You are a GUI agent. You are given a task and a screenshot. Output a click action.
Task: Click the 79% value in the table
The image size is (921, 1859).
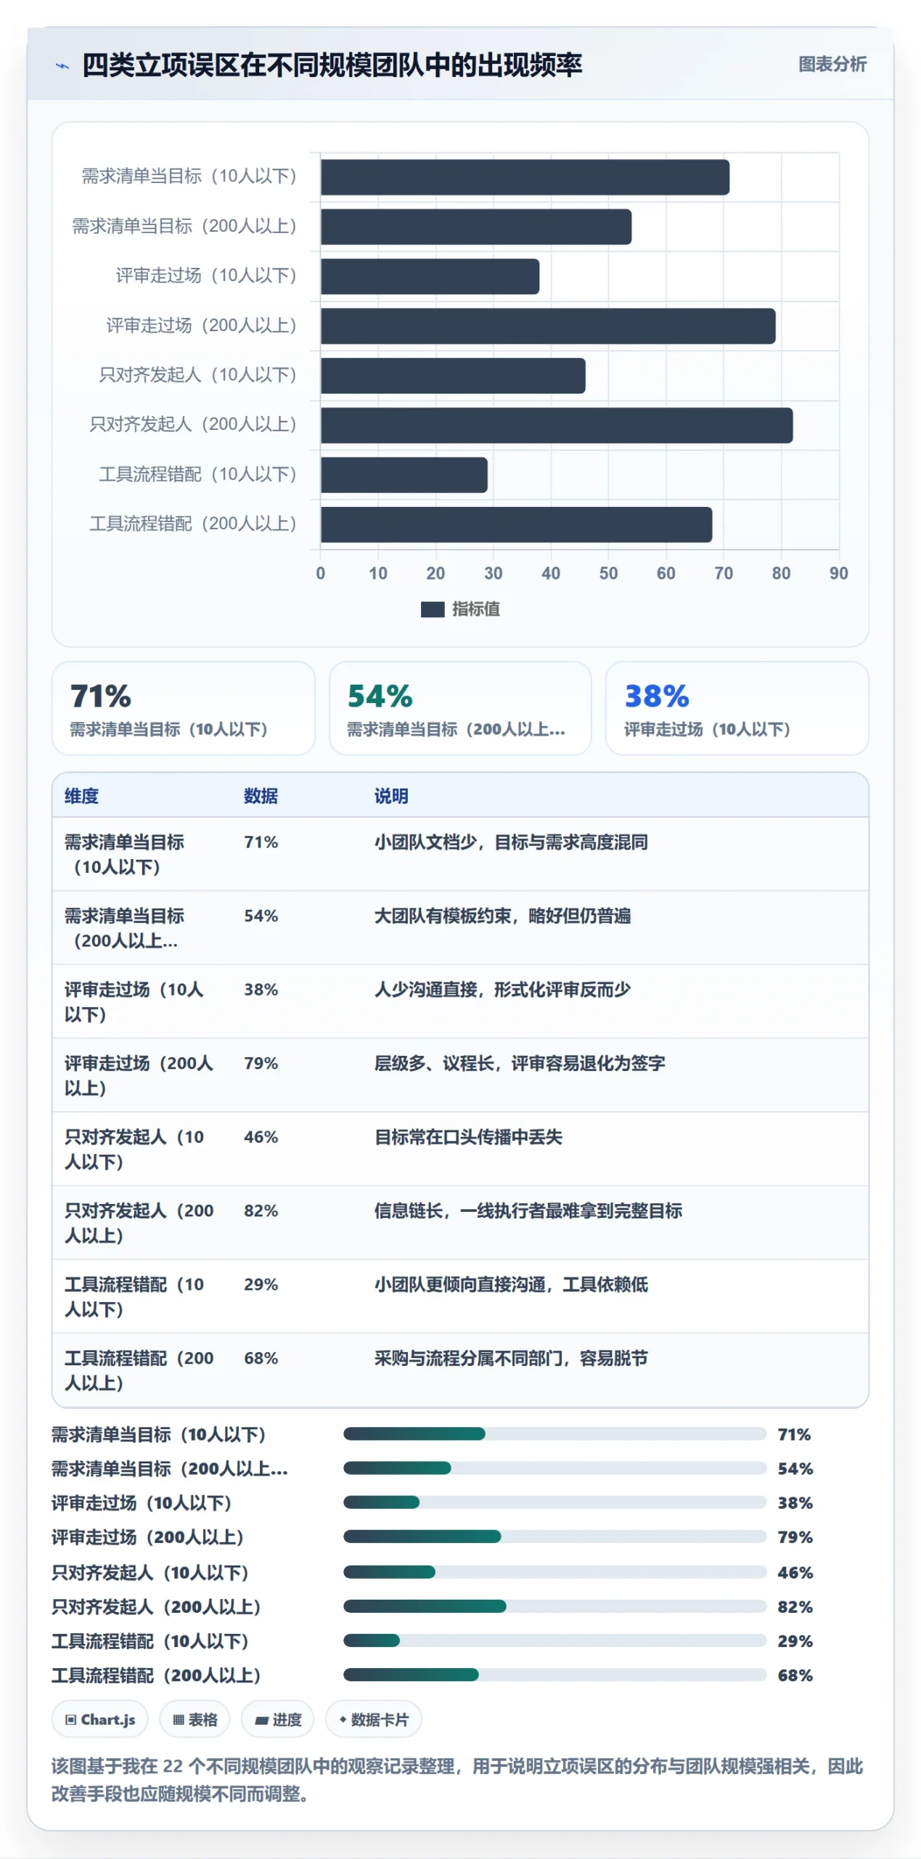pos(261,1063)
